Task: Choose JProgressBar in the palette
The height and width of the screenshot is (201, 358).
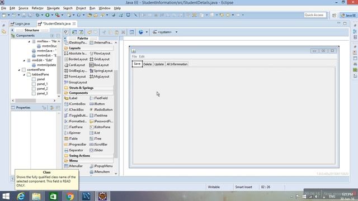Action: (x=76, y=145)
